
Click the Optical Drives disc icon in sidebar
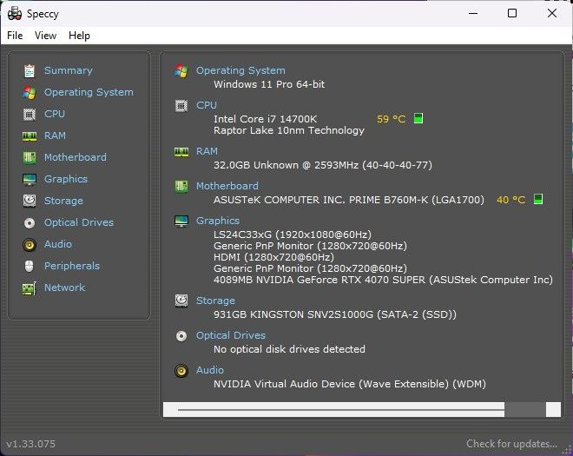pyautogui.click(x=30, y=222)
